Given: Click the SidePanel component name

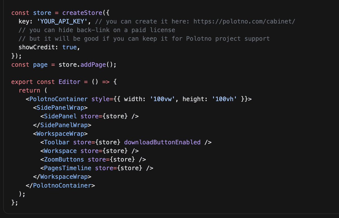Looking at the screenshot, I should click(60, 116).
